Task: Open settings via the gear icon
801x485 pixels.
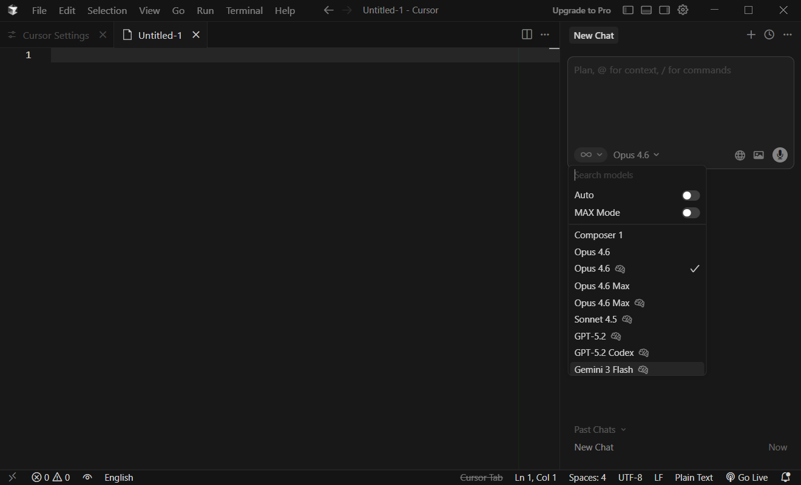Action: point(683,10)
